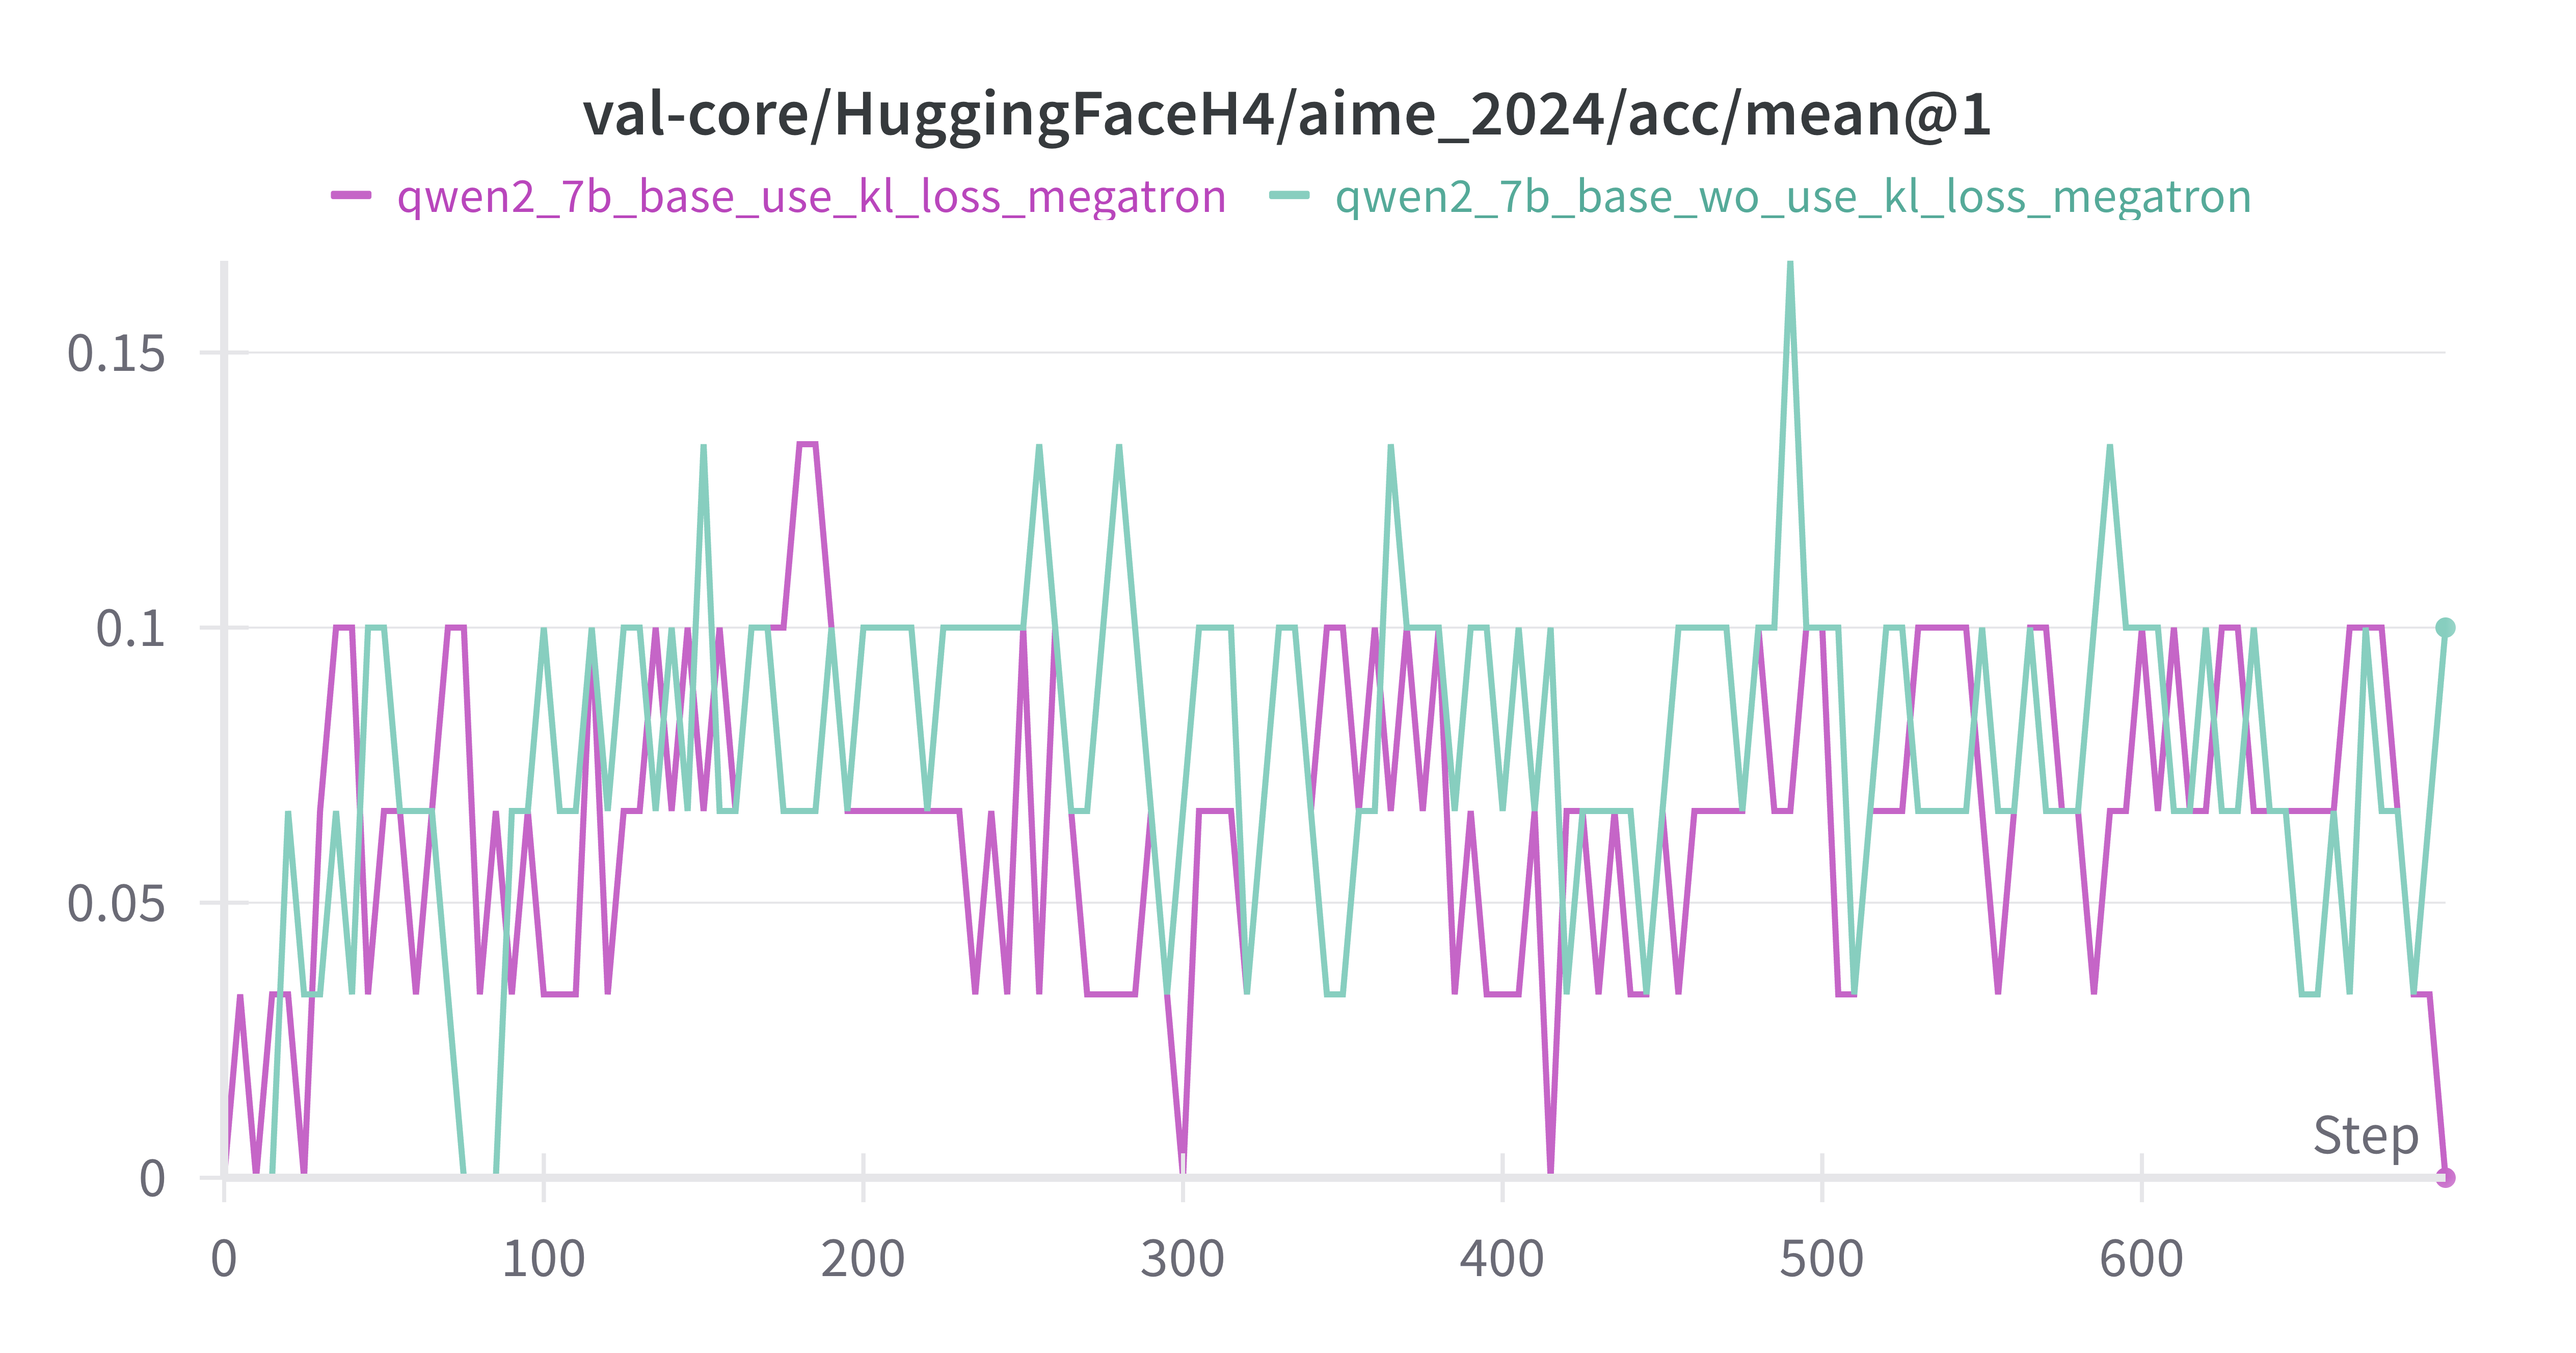Click the green end-of-line data point
Screen dimensions: 2576x1353
tap(2445, 627)
